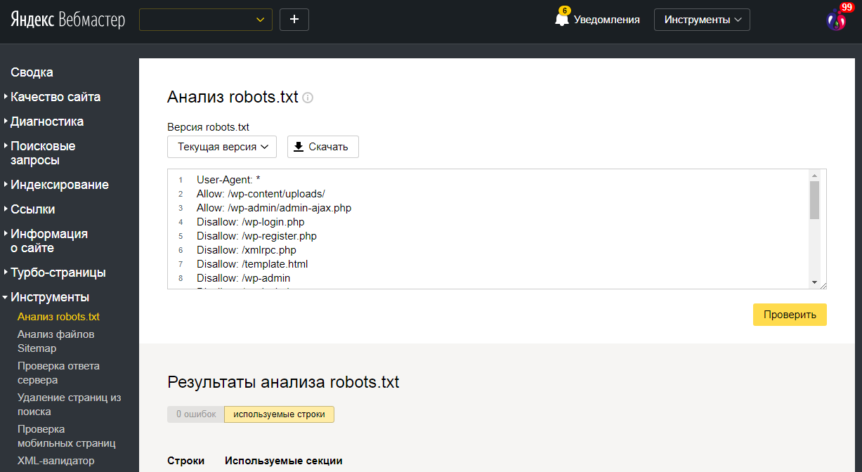This screenshot has height=472, width=862.
Task: Click line 'Disallow: /template.html'
Action: [x=252, y=264]
